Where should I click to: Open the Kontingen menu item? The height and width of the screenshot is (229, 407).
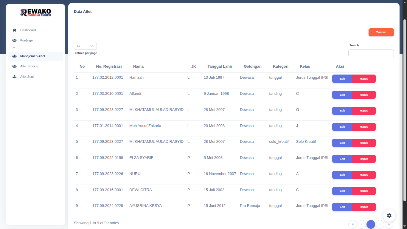[27, 40]
